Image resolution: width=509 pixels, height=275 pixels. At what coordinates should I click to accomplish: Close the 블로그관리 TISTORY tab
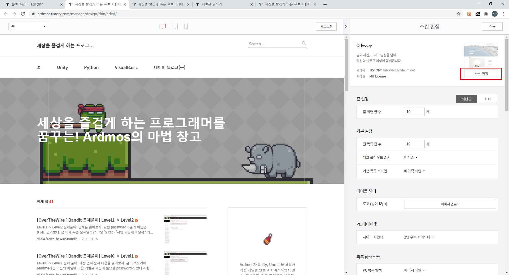tap(62, 4)
